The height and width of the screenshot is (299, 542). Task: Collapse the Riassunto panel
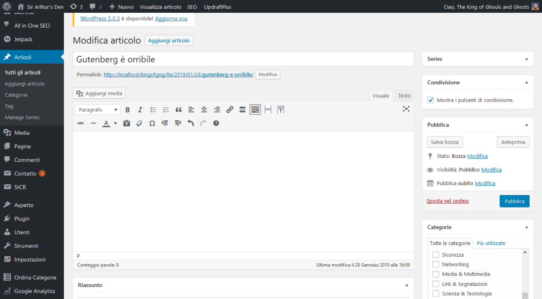click(406, 285)
